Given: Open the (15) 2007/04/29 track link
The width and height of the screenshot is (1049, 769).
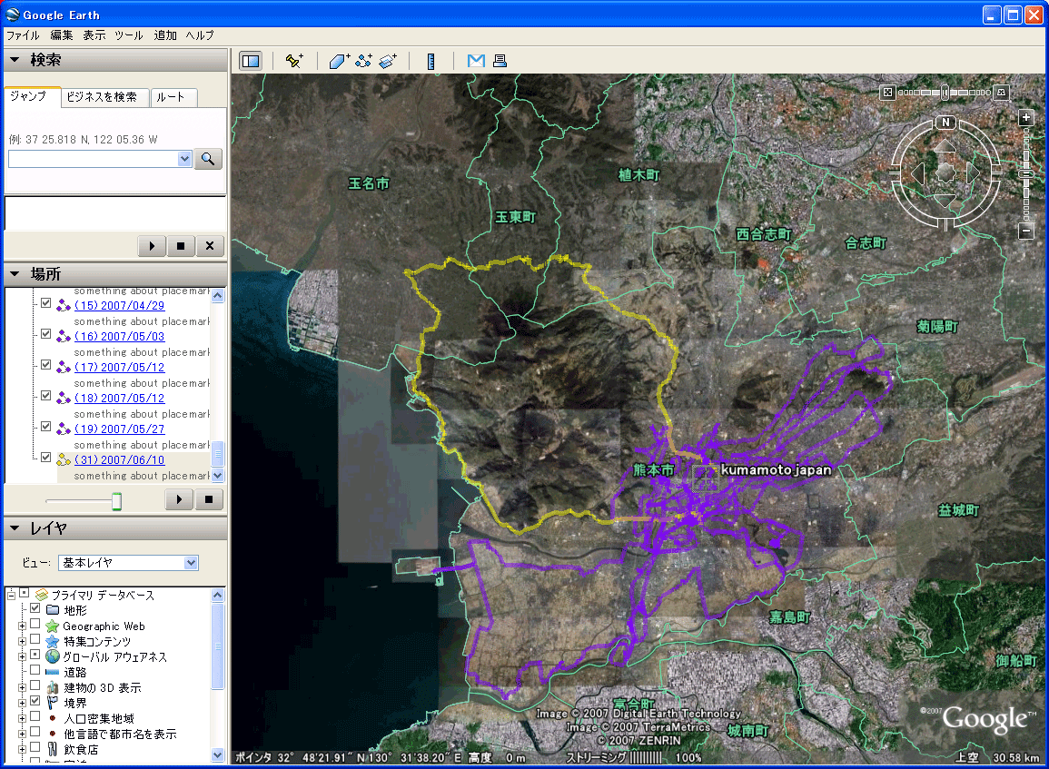Looking at the screenshot, I should [x=119, y=306].
